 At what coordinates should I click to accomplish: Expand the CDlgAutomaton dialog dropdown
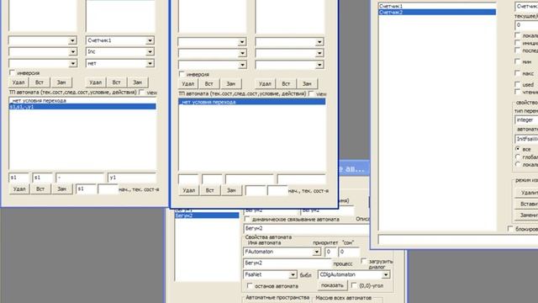click(386, 275)
